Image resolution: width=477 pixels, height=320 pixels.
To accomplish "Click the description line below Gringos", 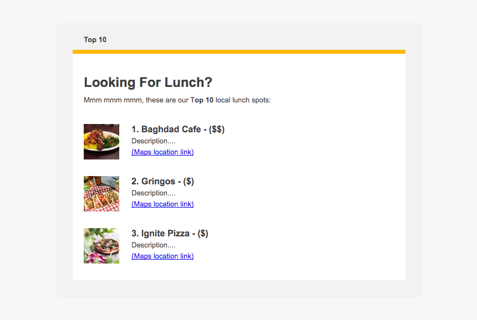I will coord(153,193).
